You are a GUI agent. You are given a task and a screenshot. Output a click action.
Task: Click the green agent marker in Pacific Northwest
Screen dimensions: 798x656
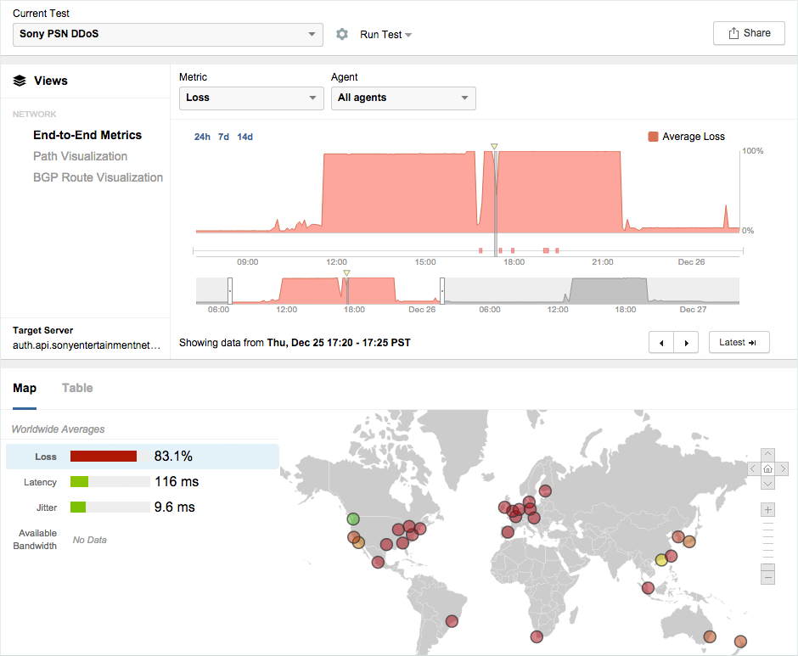tap(353, 519)
